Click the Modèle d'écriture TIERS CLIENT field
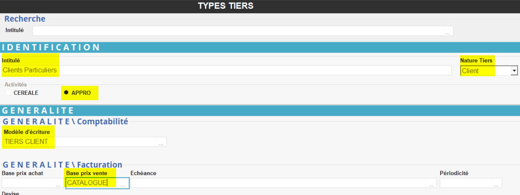The image size is (520, 195). point(80,142)
